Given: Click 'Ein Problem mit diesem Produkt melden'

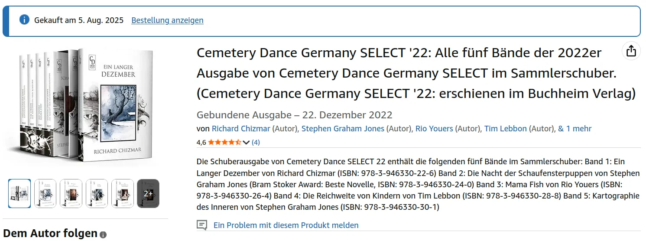Looking at the screenshot, I should pyautogui.click(x=286, y=225).
